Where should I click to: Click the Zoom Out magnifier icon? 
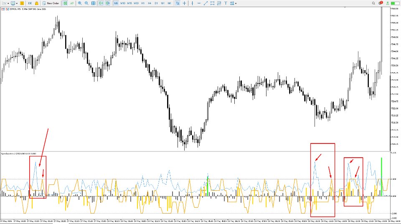(86, 3)
